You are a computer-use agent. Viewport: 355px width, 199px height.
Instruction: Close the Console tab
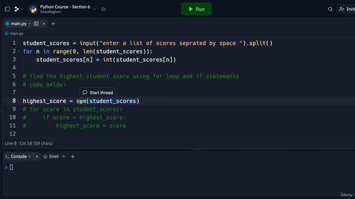[37, 156]
